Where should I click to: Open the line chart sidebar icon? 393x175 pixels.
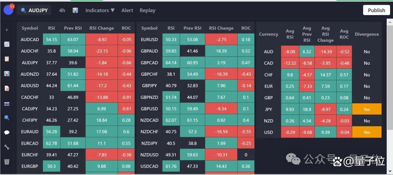tap(7, 44)
